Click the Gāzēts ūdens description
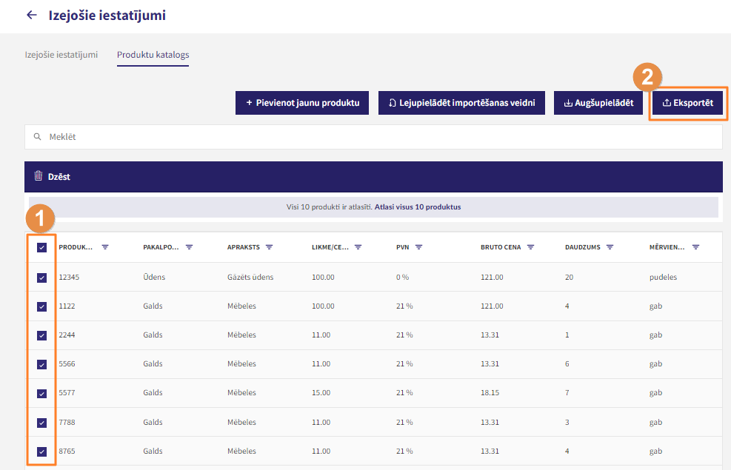731x470 pixels. [x=250, y=277]
